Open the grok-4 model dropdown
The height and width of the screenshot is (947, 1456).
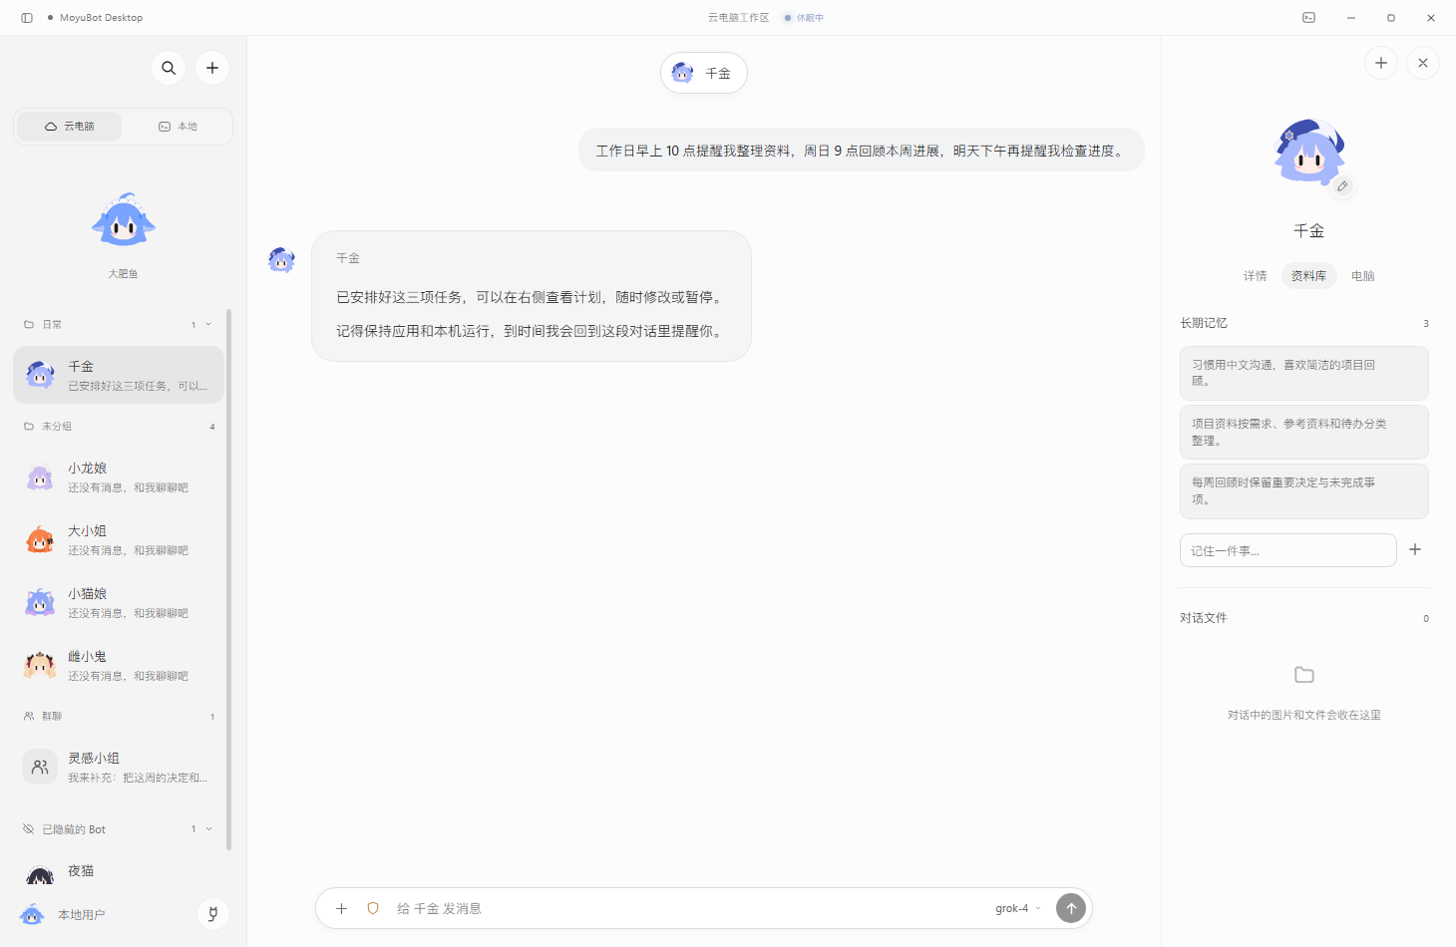pos(1018,908)
